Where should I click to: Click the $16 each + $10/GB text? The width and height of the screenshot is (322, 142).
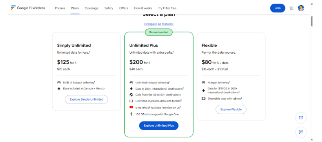(214, 69)
